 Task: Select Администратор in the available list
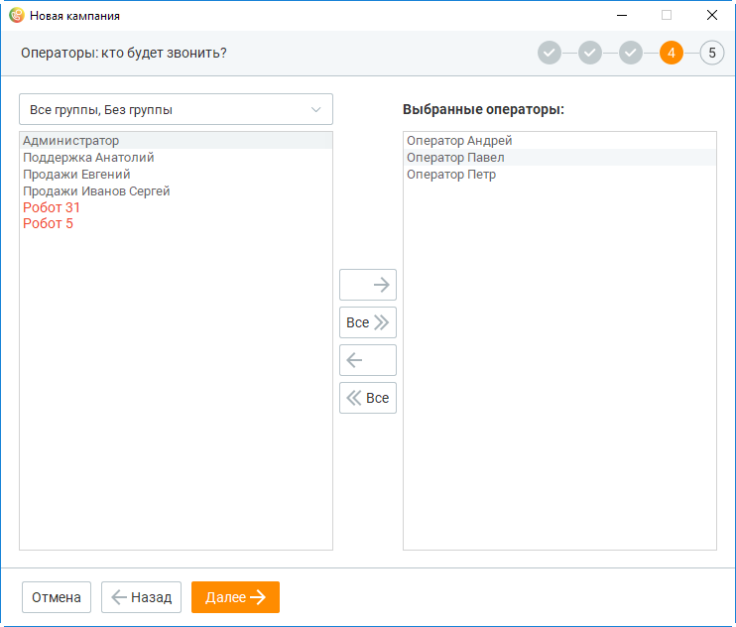176,140
